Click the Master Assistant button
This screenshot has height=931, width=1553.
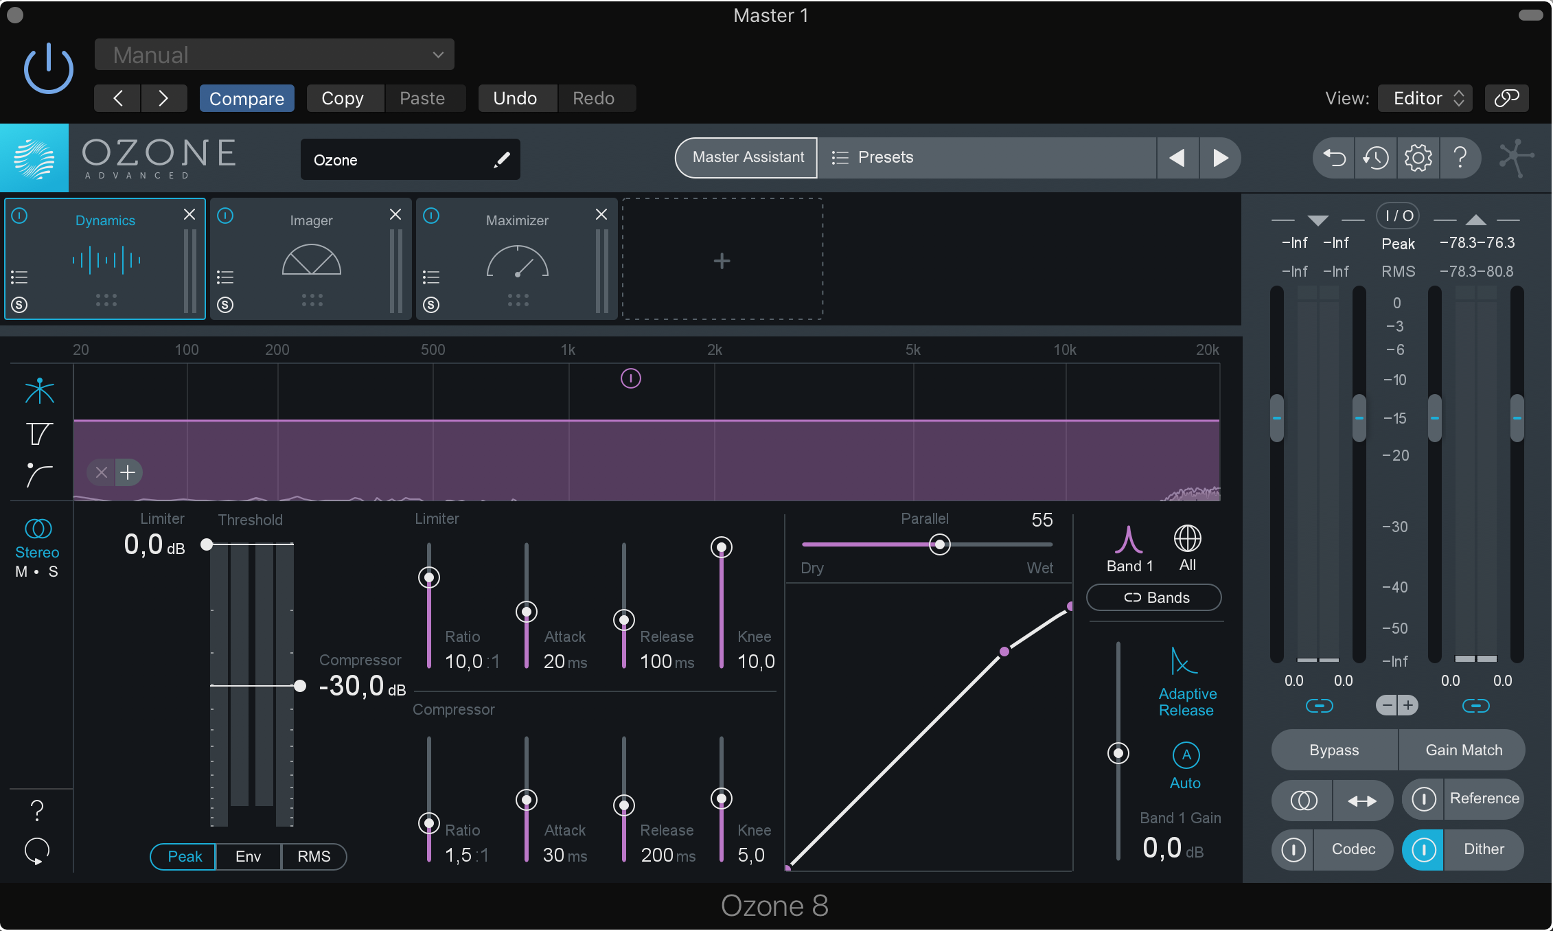tap(747, 158)
